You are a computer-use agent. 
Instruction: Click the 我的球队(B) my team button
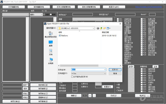[x=43, y=85]
